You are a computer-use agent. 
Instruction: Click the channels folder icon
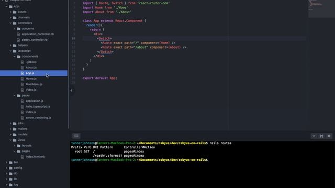15,17
